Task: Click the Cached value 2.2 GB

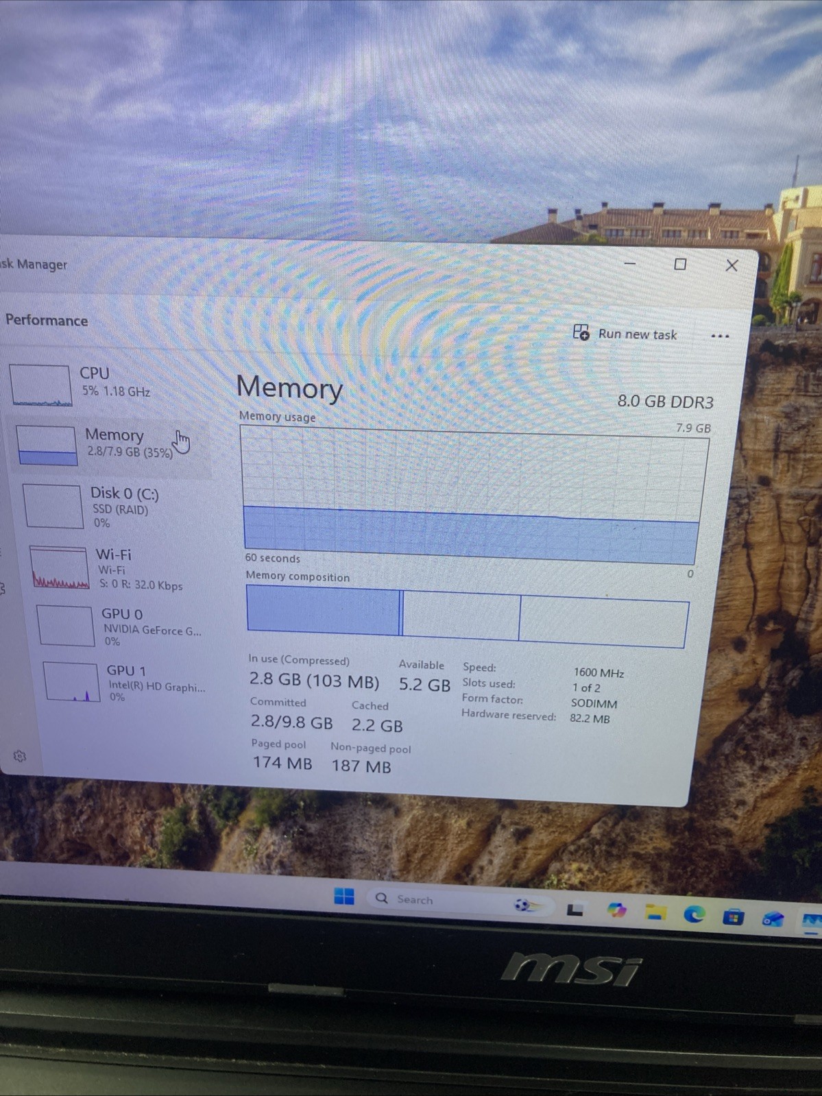Action: tap(377, 725)
